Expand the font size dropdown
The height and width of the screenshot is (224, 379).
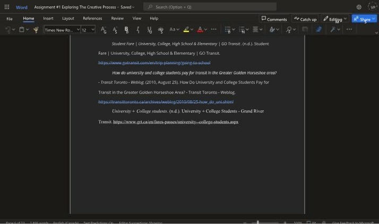[93, 30]
